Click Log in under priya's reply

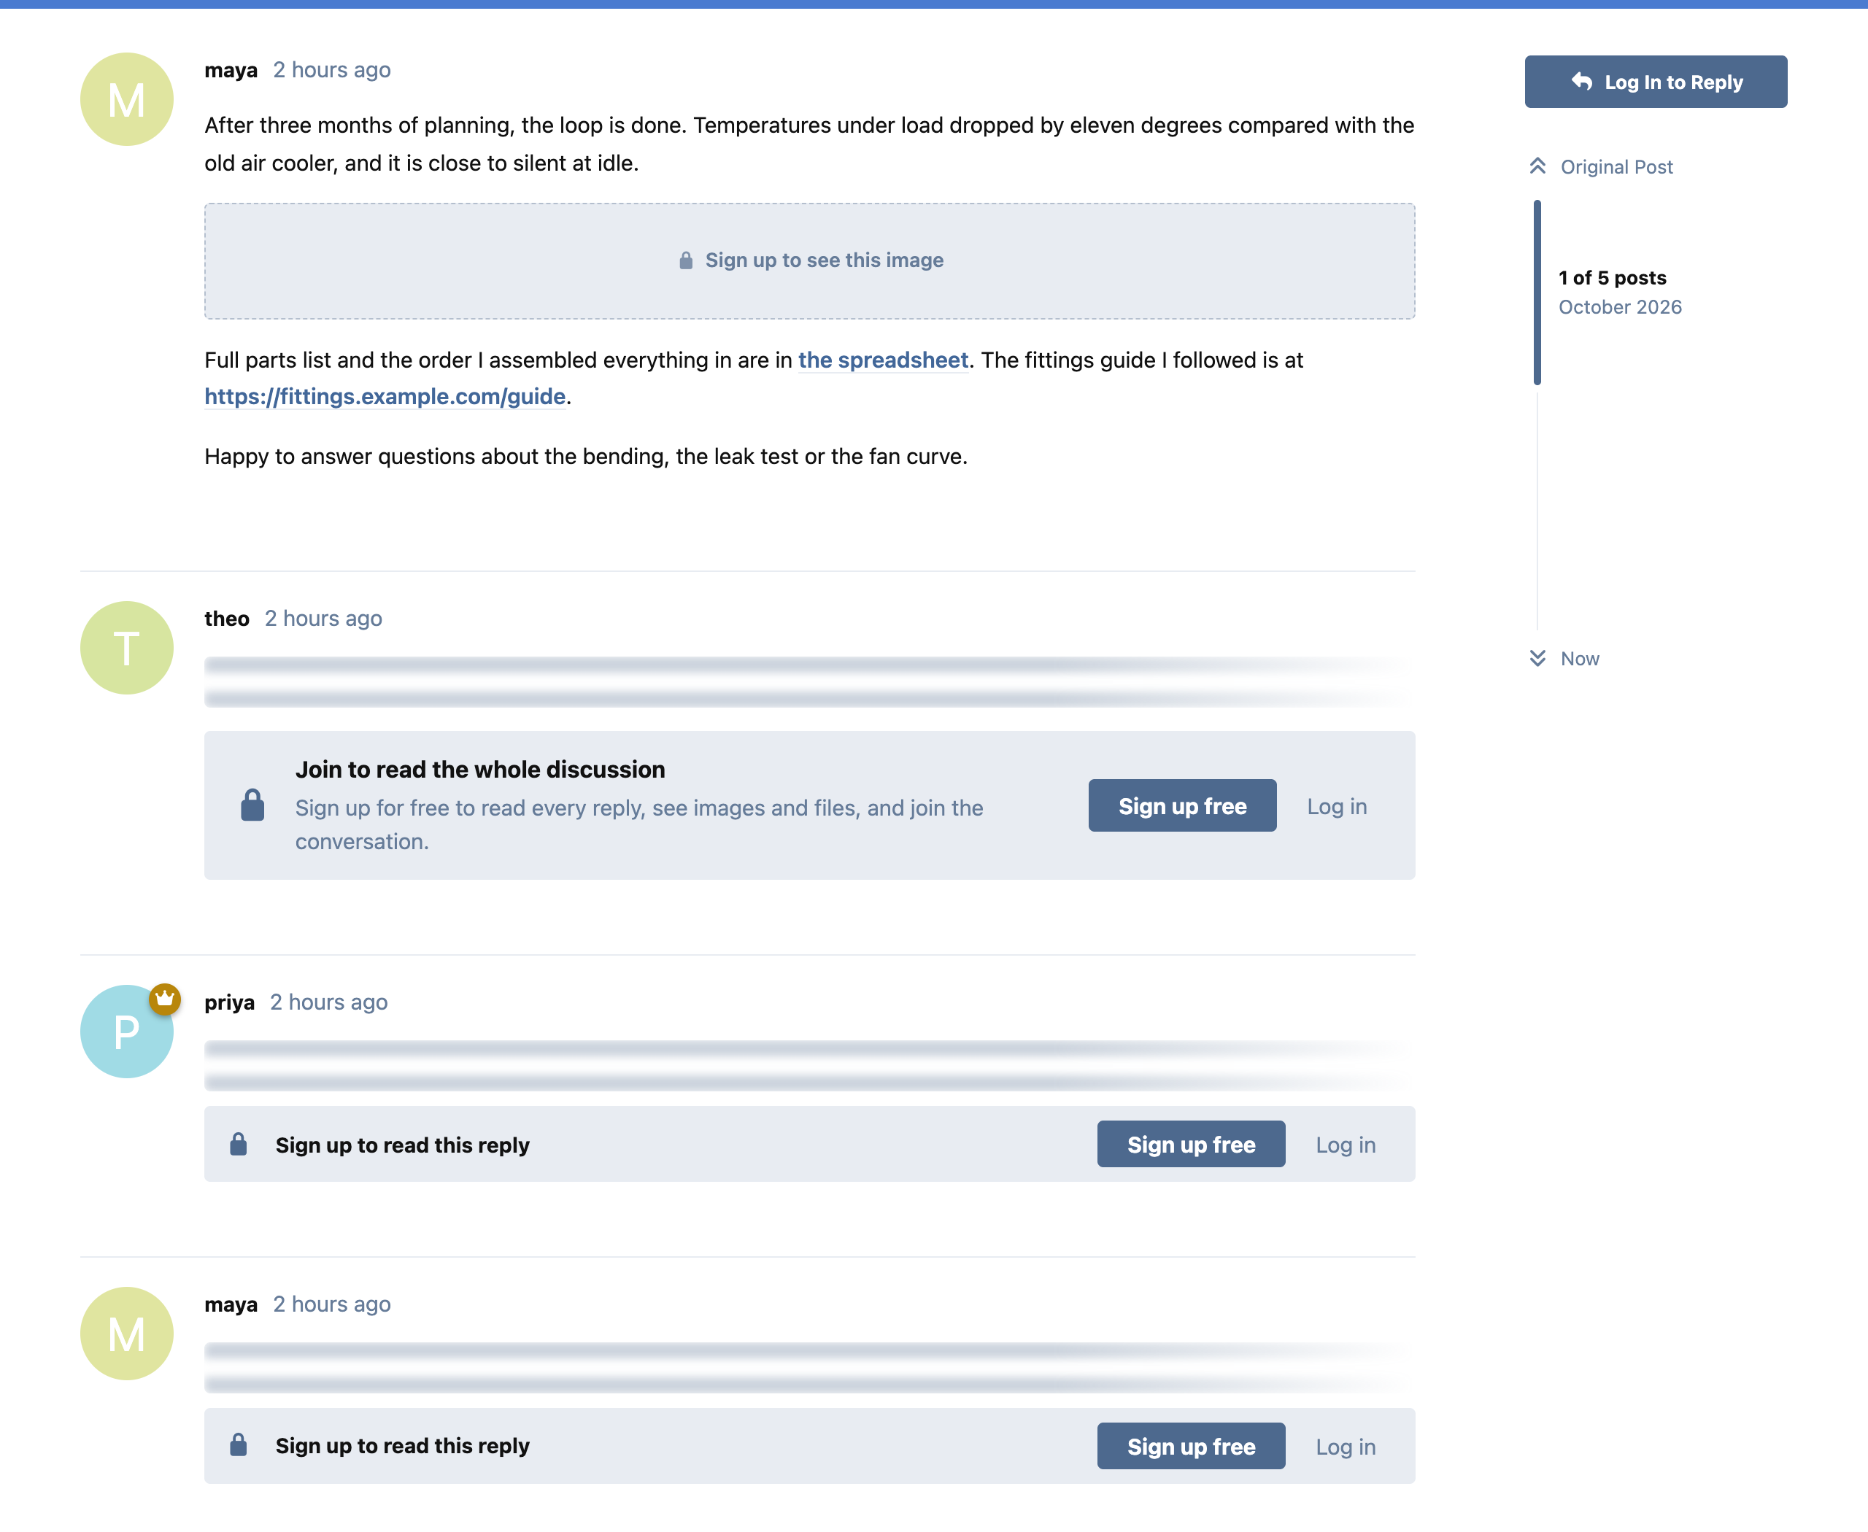1346,1145
